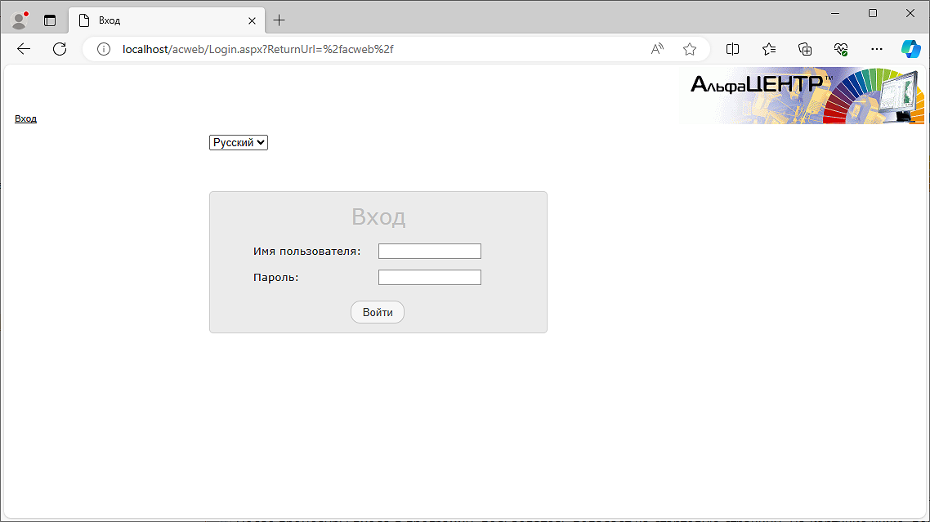Open the tab actions menu icon
Image resolution: width=930 pixels, height=522 pixels.
click(x=50, y=20)
